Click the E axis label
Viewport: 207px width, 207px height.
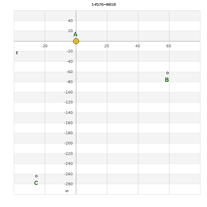pyautogui.click(x=17, y=53)
